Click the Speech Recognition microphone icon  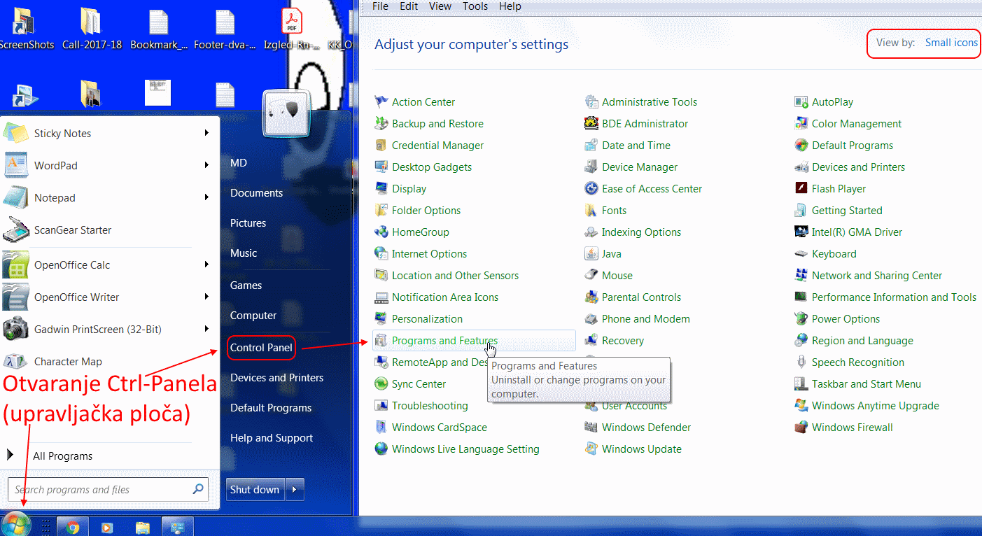tap(801, 362)
